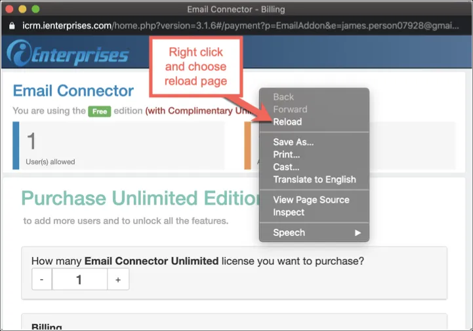Close window with the red button
The height and width of the screenshot is (331, 473).
click(x=9, y=9)
